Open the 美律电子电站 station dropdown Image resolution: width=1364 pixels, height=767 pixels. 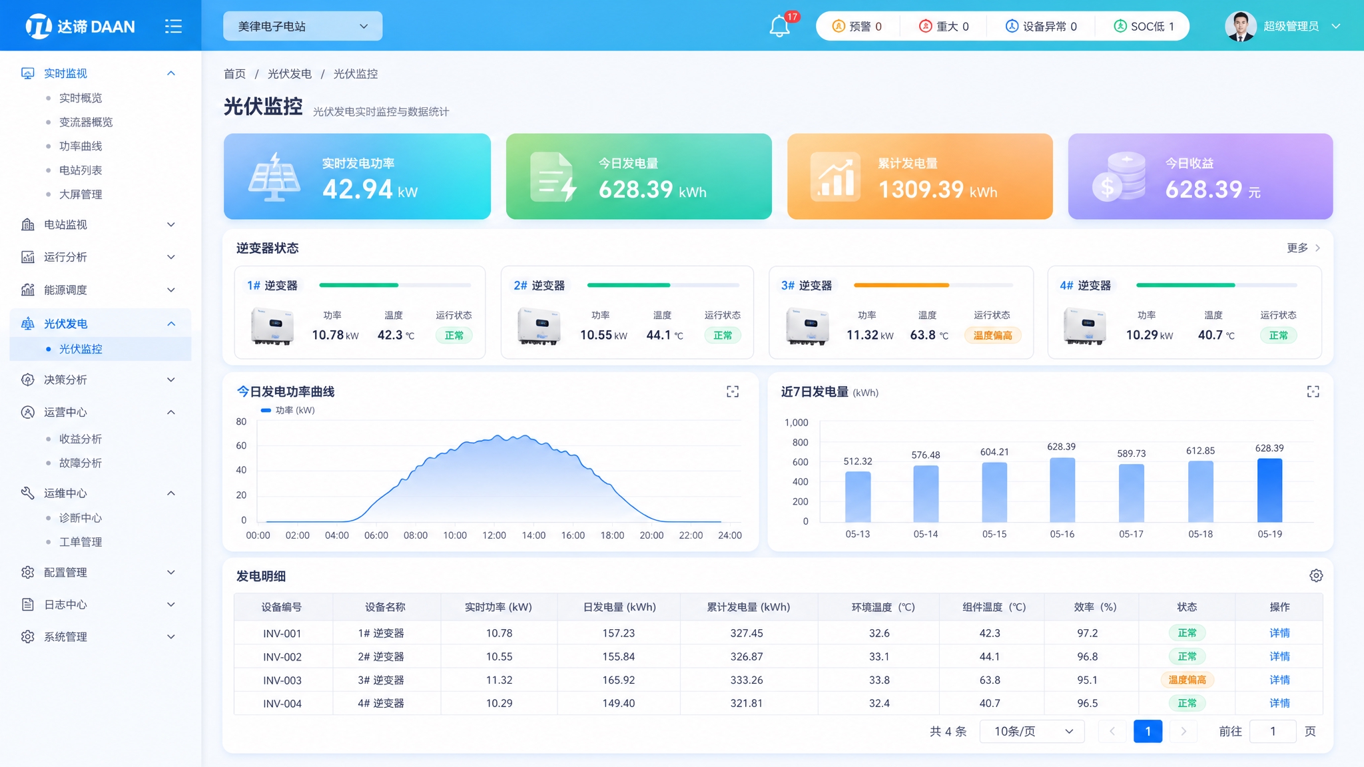point(302,26)
